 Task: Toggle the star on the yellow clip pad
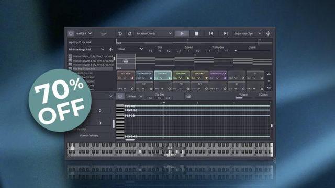click(206, 78)
